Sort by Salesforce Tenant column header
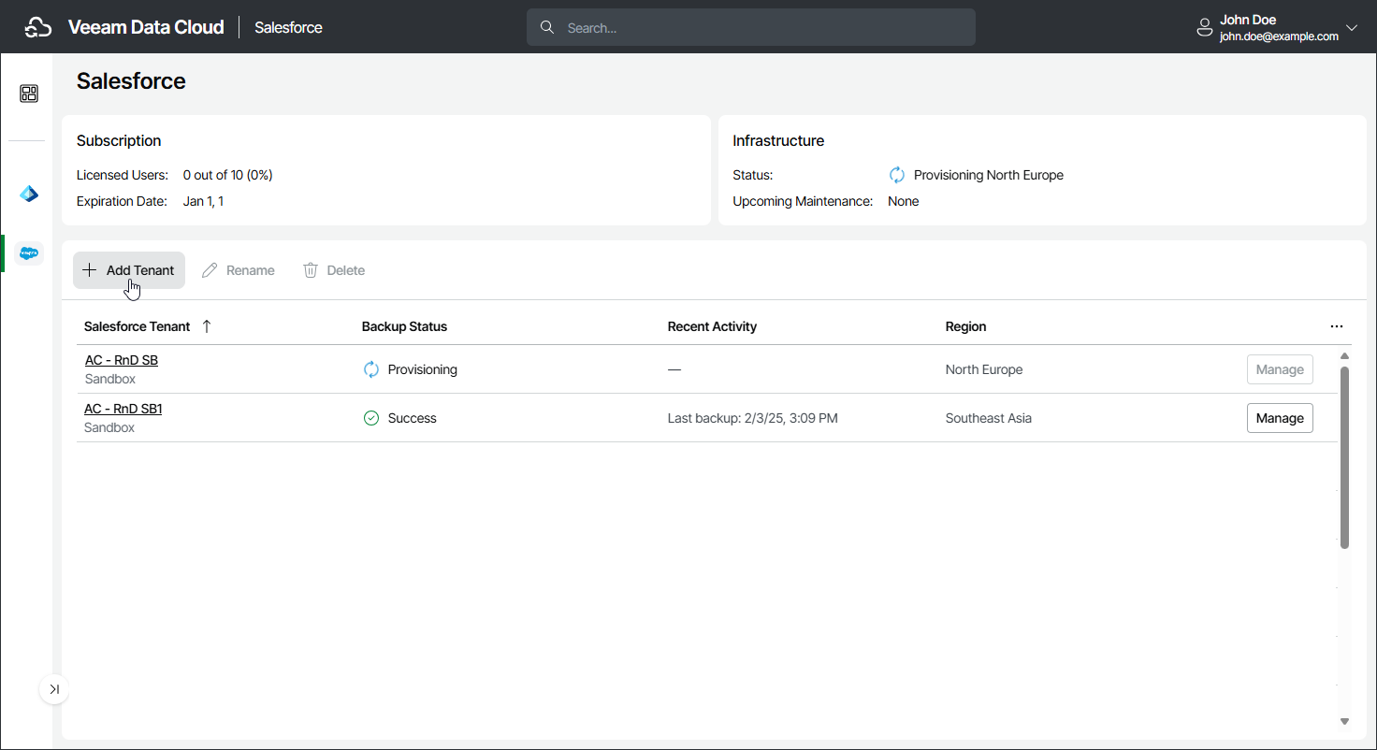The width and height of the screenshot is (1377, 750). point(137,326)
